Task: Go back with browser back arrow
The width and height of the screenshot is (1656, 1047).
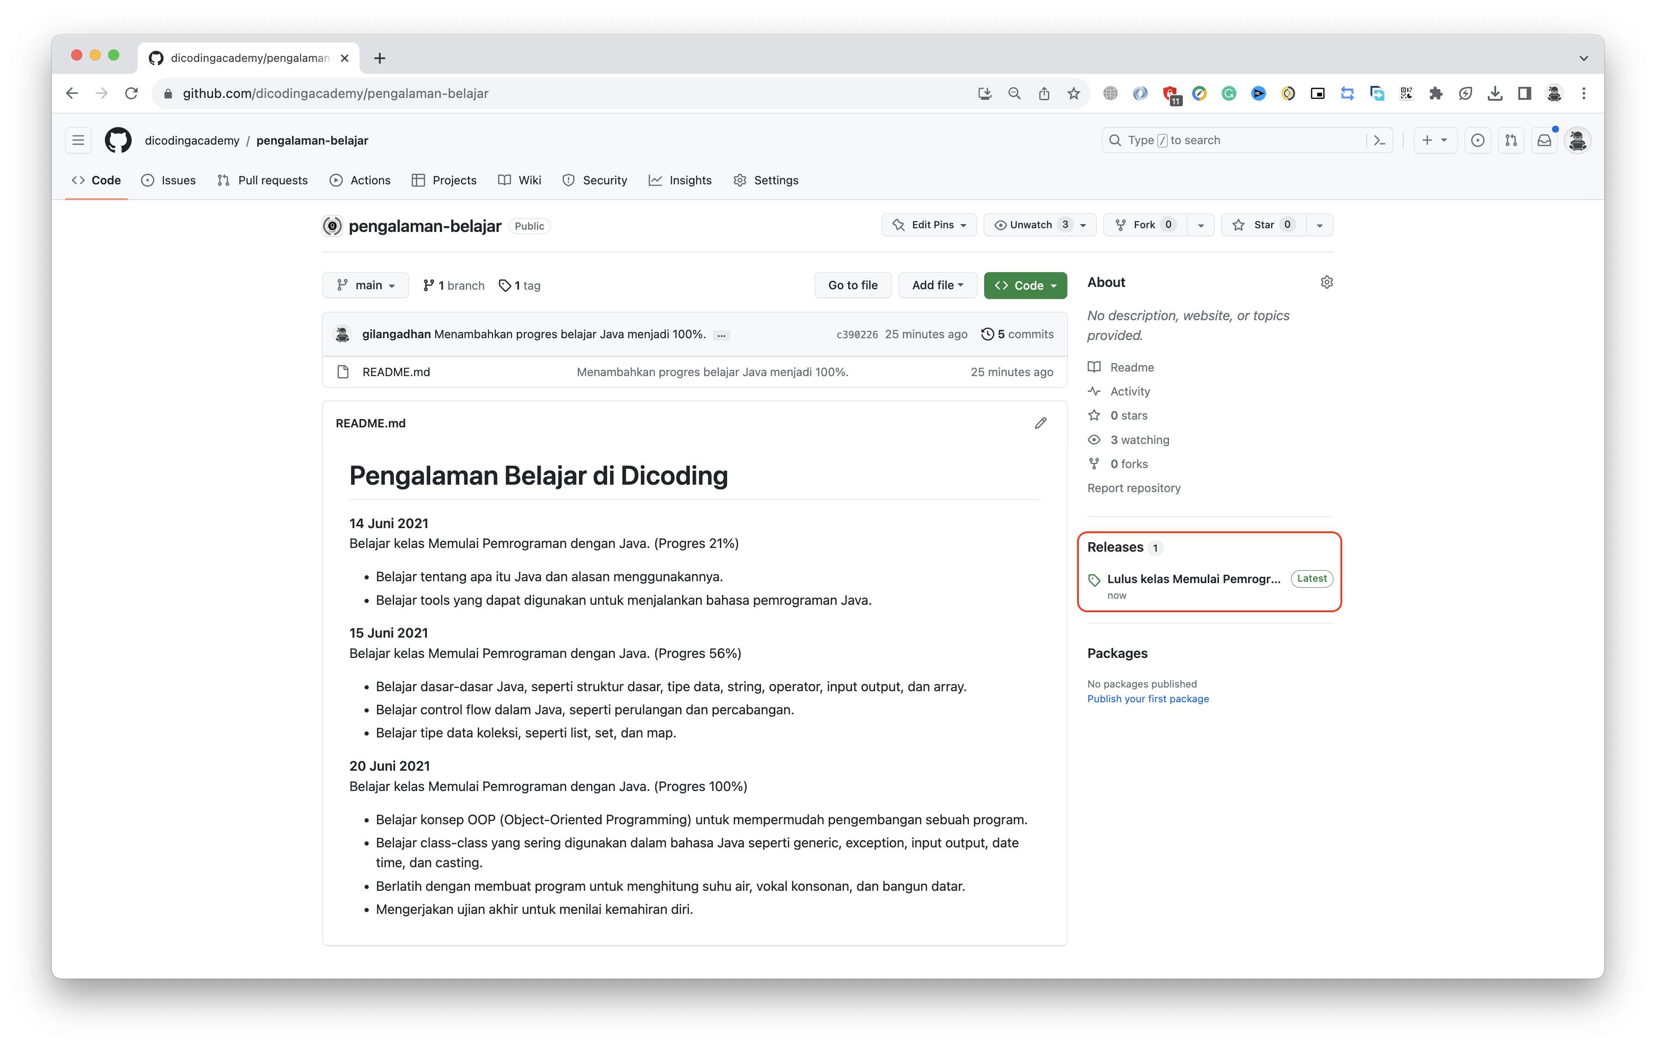Action: pyautogui.click(x=72, y=93)
